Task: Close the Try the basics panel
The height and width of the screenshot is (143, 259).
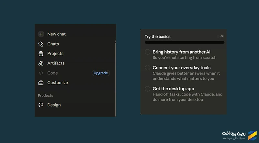Action: tap(222, 36)
